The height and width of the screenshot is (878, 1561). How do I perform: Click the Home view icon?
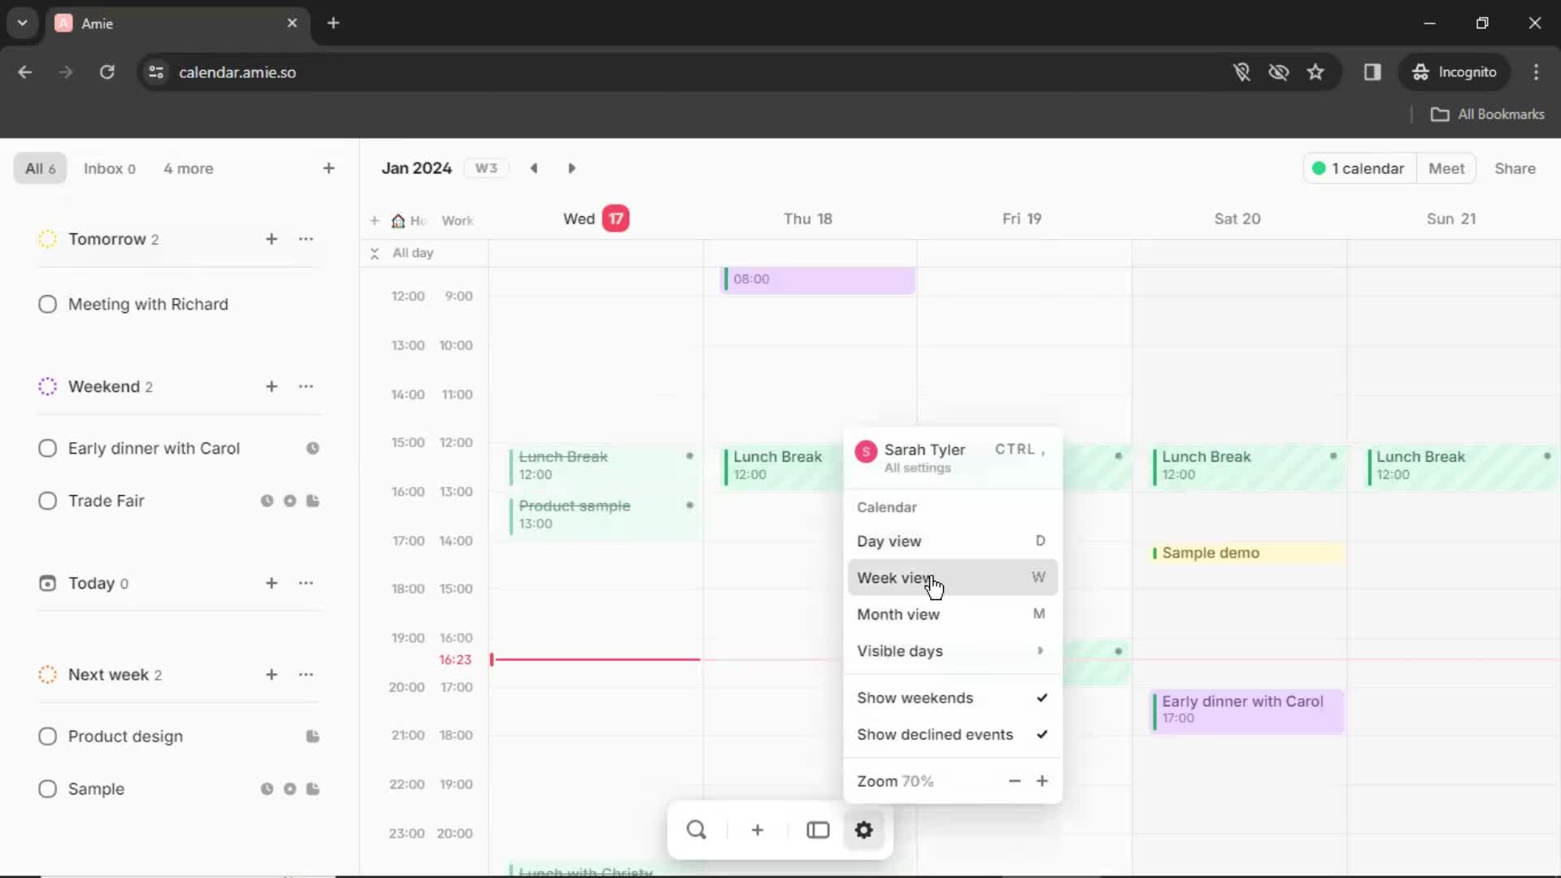398,219
